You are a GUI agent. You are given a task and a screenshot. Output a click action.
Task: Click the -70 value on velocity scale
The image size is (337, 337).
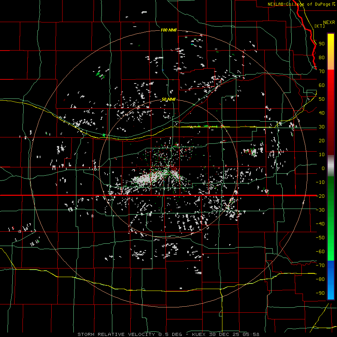pos(320,265)
